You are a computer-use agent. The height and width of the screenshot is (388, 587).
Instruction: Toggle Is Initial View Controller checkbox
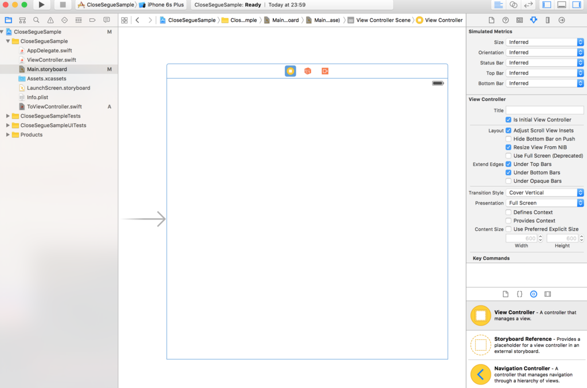pyautogui.click(x=508, y=120)
